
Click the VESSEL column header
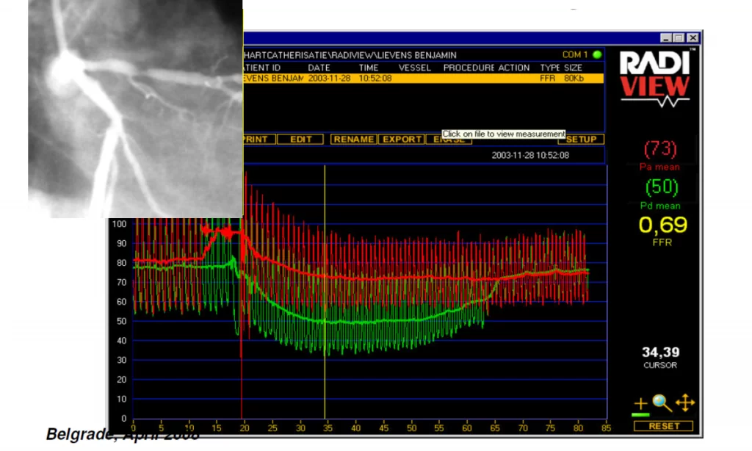[x=415, y=68]
